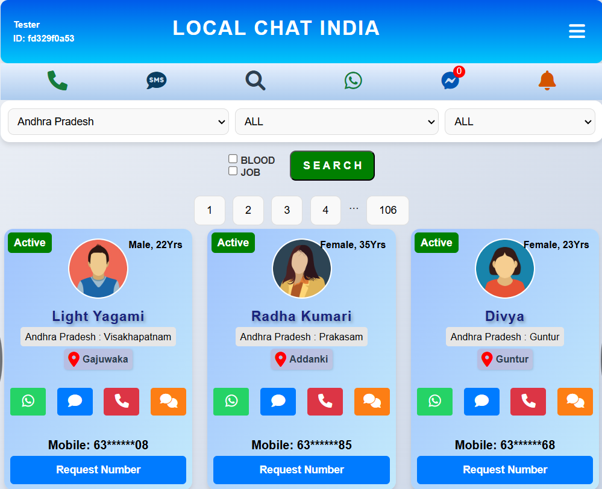
Task: Click the orange notification bell icon
Action: point(547,80)
